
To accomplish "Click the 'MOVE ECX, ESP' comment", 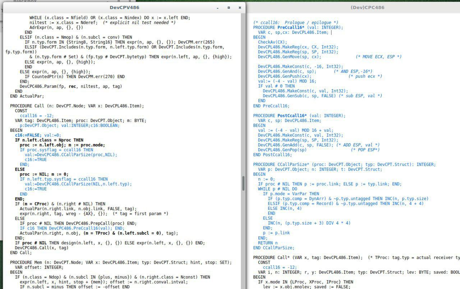I will [x=378, y=57].
